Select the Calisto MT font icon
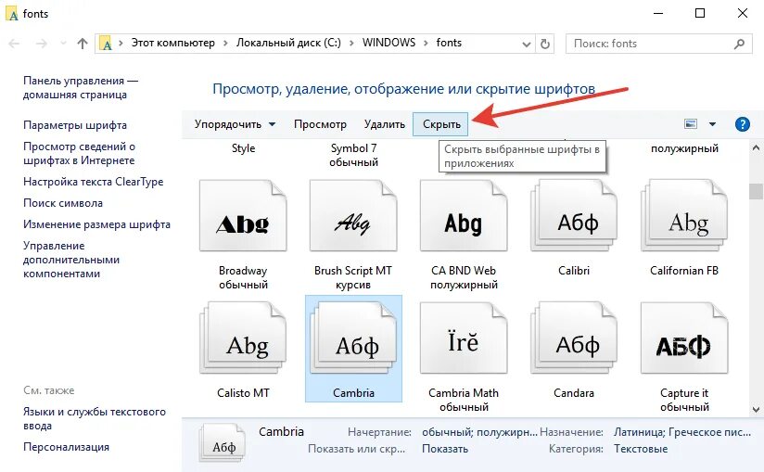Screen dimensions: 764x472 click(243, 338)
